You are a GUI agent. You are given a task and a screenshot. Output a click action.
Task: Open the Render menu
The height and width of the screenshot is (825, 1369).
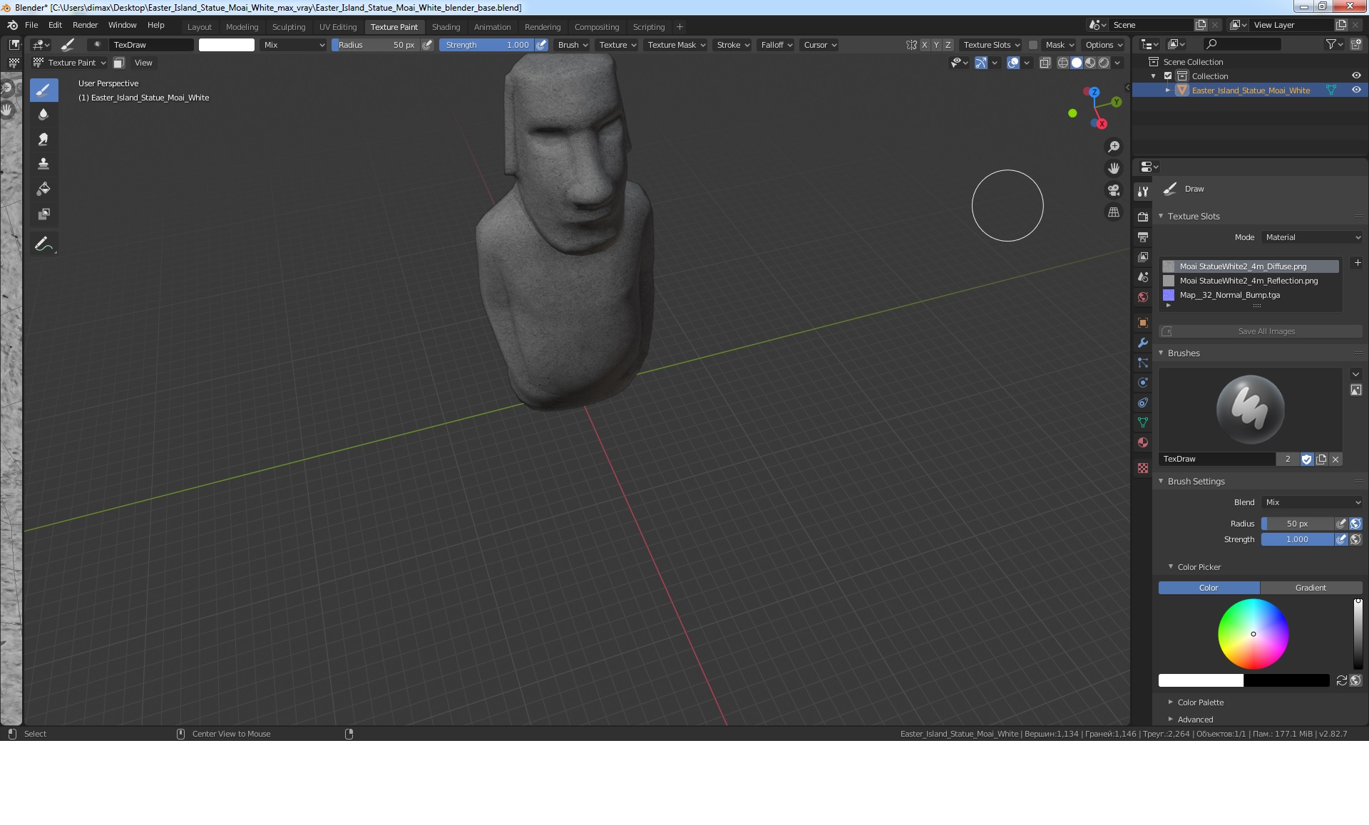point(85,25)
